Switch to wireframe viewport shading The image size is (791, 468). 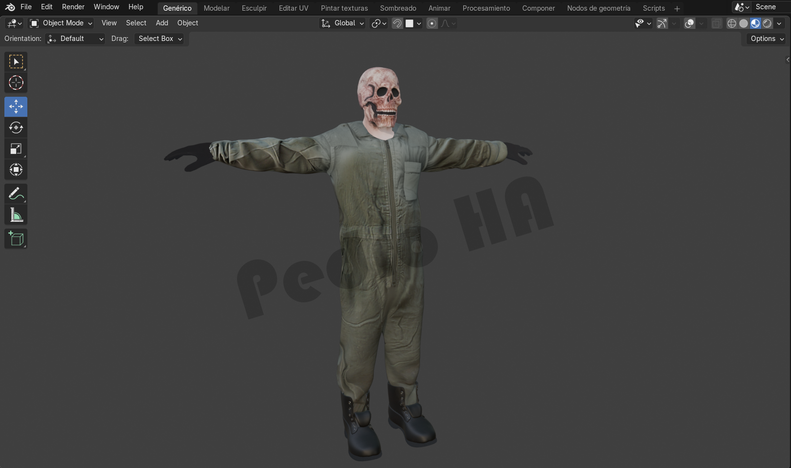click(x=731, y=23)
